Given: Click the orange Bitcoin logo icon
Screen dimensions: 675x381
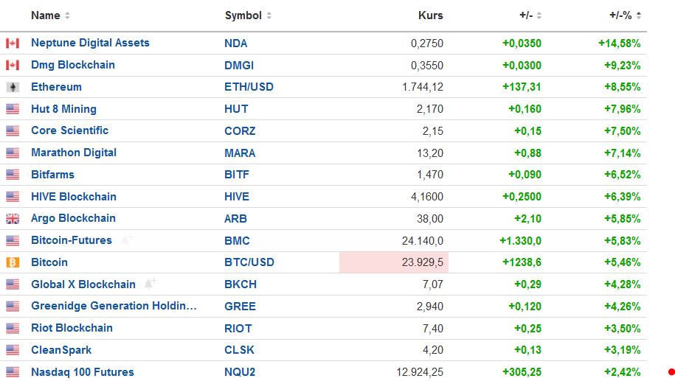Looking at the screenshot, I should tap(13, 262).
